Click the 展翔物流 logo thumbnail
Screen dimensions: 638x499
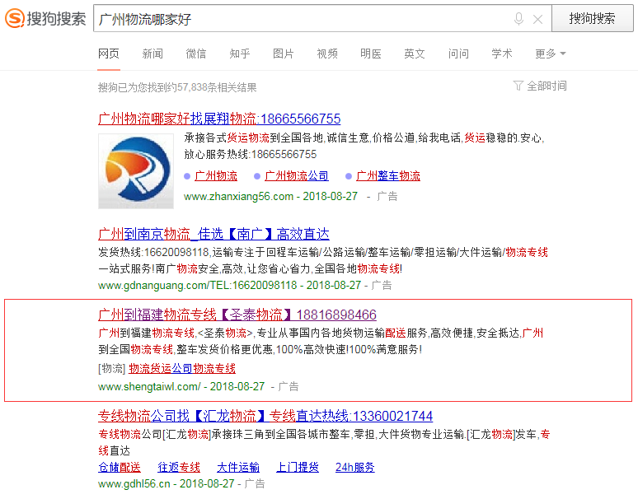[x=136, y=171]
